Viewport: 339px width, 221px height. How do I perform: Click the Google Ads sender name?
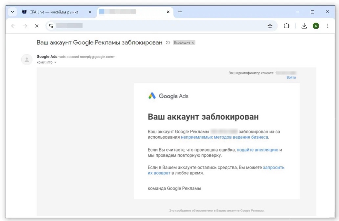tap(47, 56)
